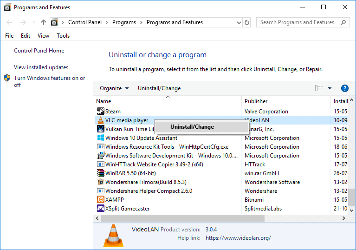
Task: Click the Steam program icon
Action: pos(100,112)
